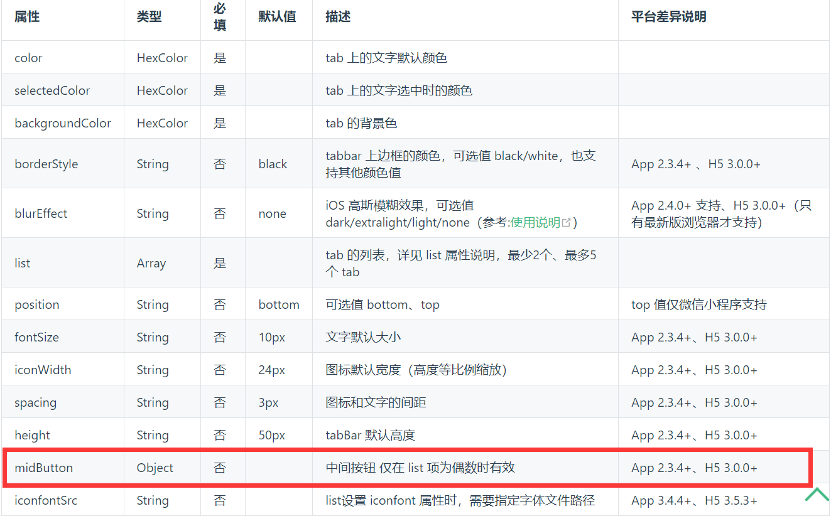Click description 'tab 上的文字选中时的颜色'
Screen dimensions: 831x526
(399, 90)
